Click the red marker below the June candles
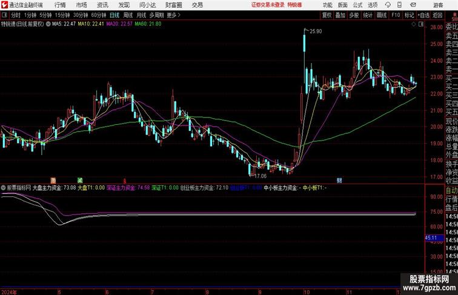 click(125, 181)
